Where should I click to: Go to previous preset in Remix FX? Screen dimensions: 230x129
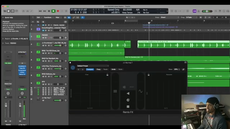[x=79, y=70]
